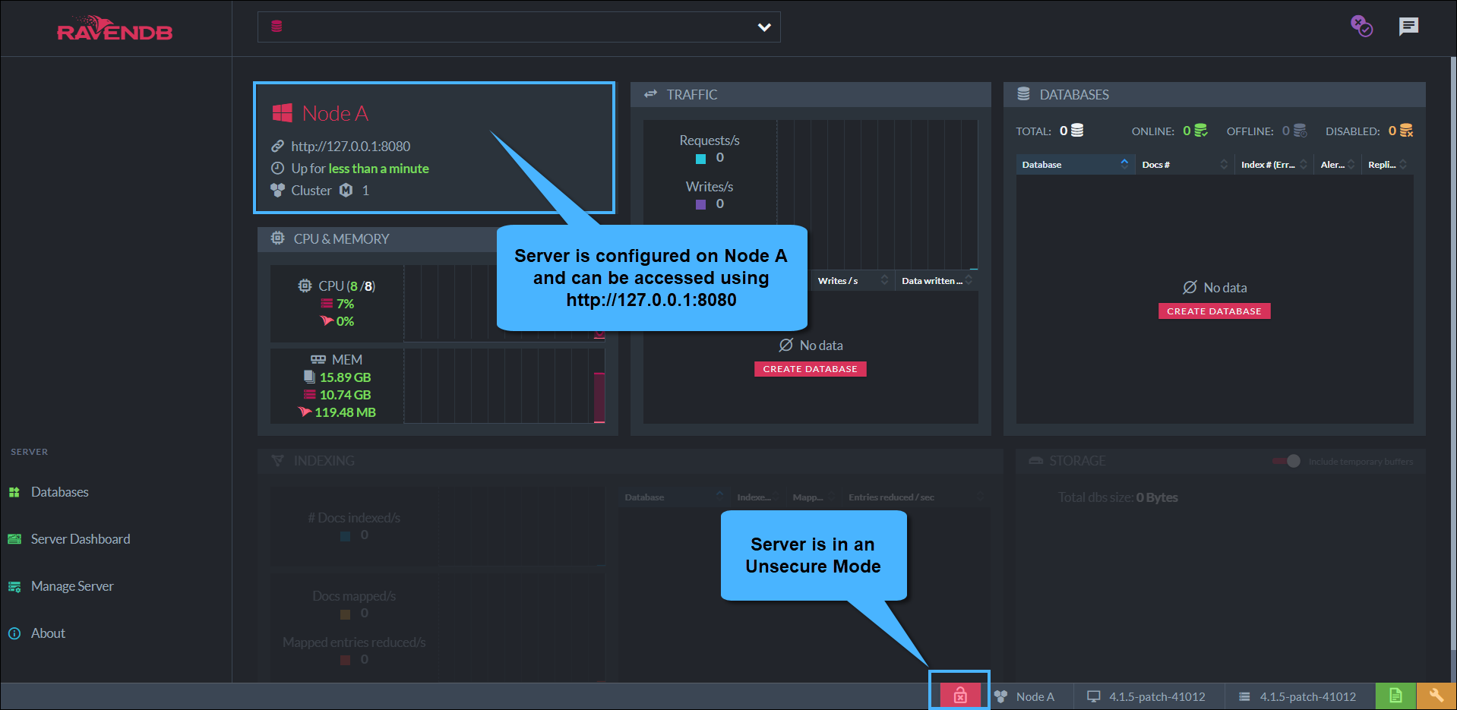Image resolution: width=1457 pixels, height=710 pixels.
Task: Click Writes/s traffic label
Action: (x=710, y=187)
